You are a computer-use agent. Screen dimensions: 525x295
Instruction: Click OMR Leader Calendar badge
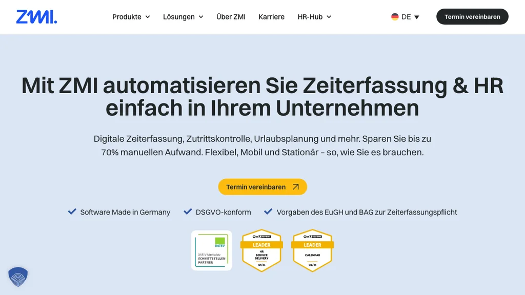312,250
